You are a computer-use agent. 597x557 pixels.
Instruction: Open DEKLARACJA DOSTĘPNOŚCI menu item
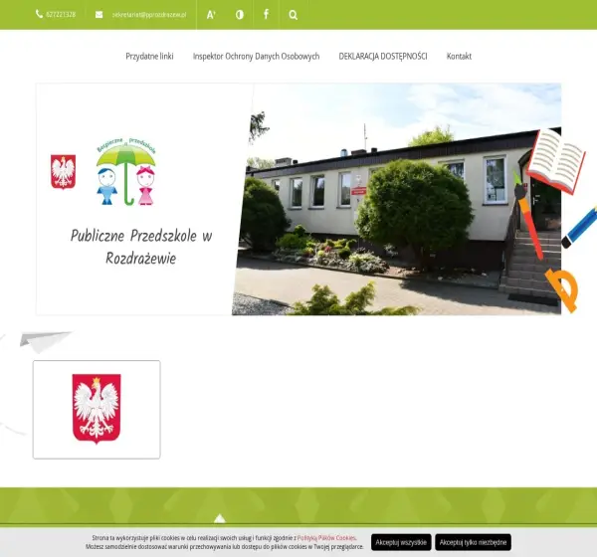coord(383,57)
